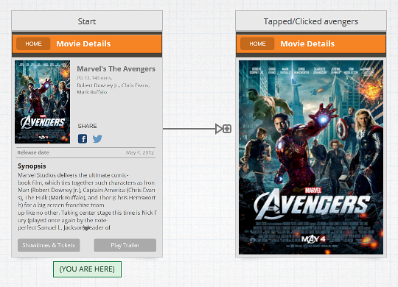Click the SHARE label
398x287 pixels.
click(87, 126)
